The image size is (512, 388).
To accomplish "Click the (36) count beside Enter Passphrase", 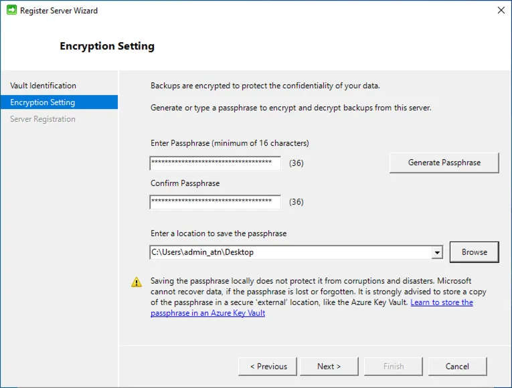I will tap(296, 163).
